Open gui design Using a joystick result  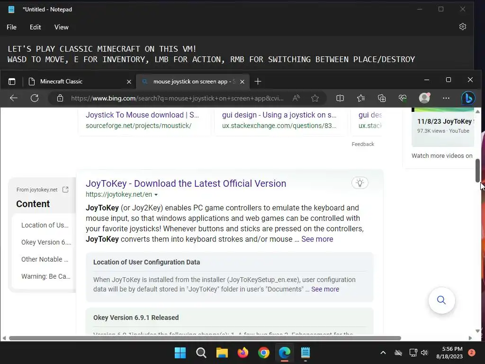pyautogui.click(x=279, y=115)
